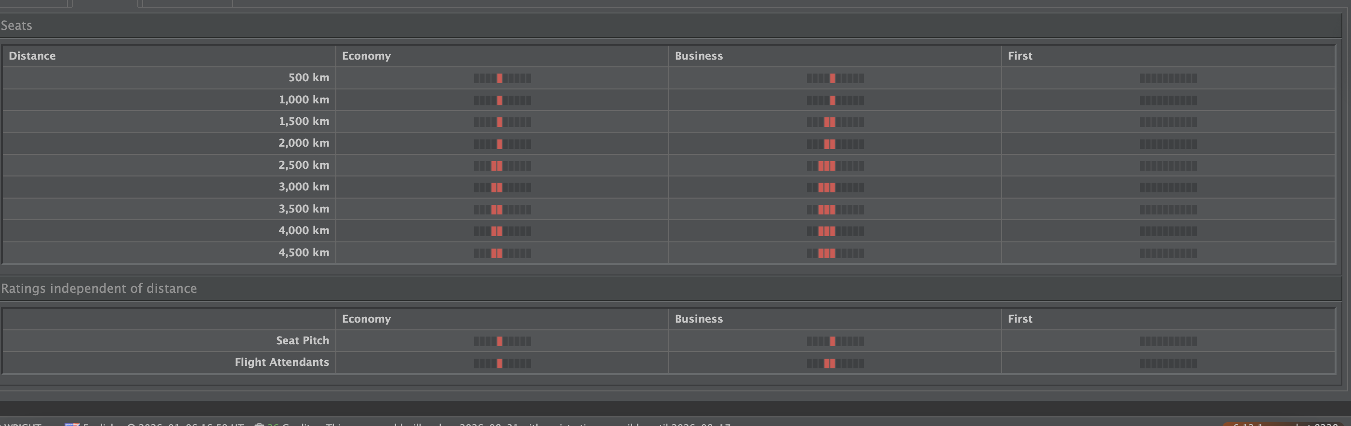The width and height of the screenshot is (1351, 426).
Task: Select First column header in Seats table
Action: coord(1020,56)
